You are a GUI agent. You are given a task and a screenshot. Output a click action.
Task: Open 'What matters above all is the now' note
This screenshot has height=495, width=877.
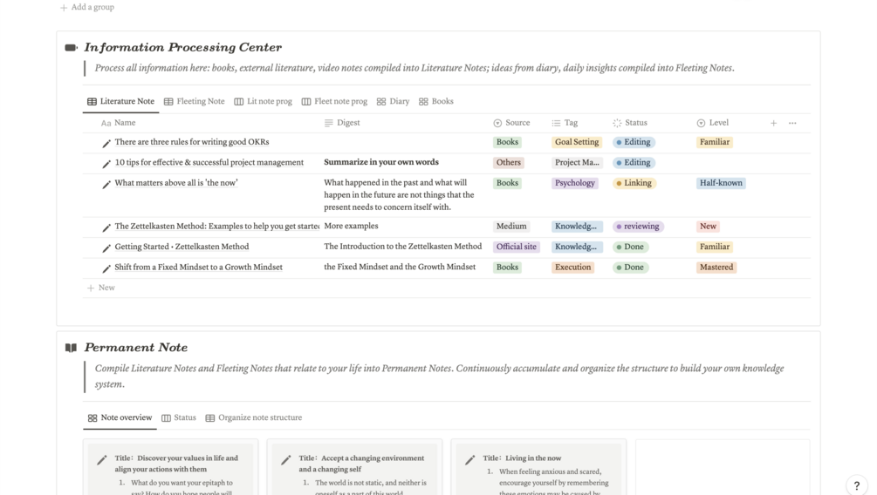pyautogui.click(x=176, y=183)
